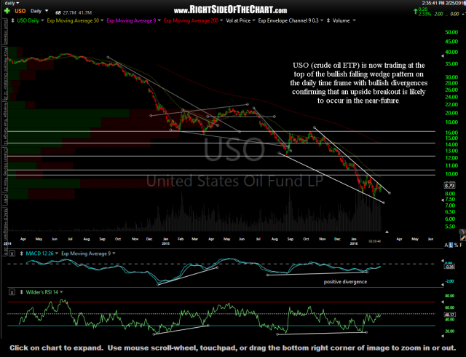Click the 'A' auto scale button

(446, 245)
